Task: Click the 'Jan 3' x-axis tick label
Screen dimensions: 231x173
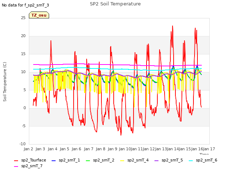Action: [x=40, y=149]
